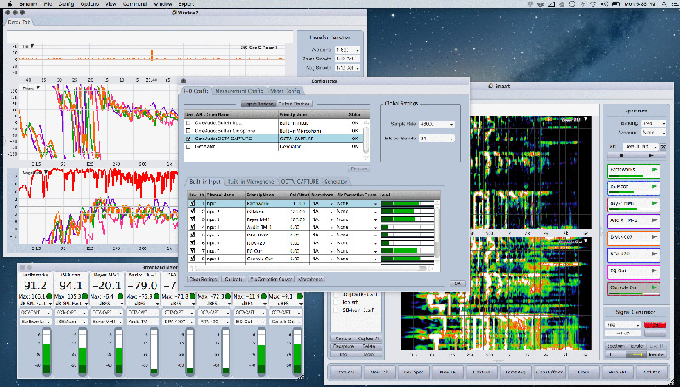This screenshot has height=387, width=680.
Task: Select the Output Devices segment
Action: pyautogui.click(x=294, y=104)
